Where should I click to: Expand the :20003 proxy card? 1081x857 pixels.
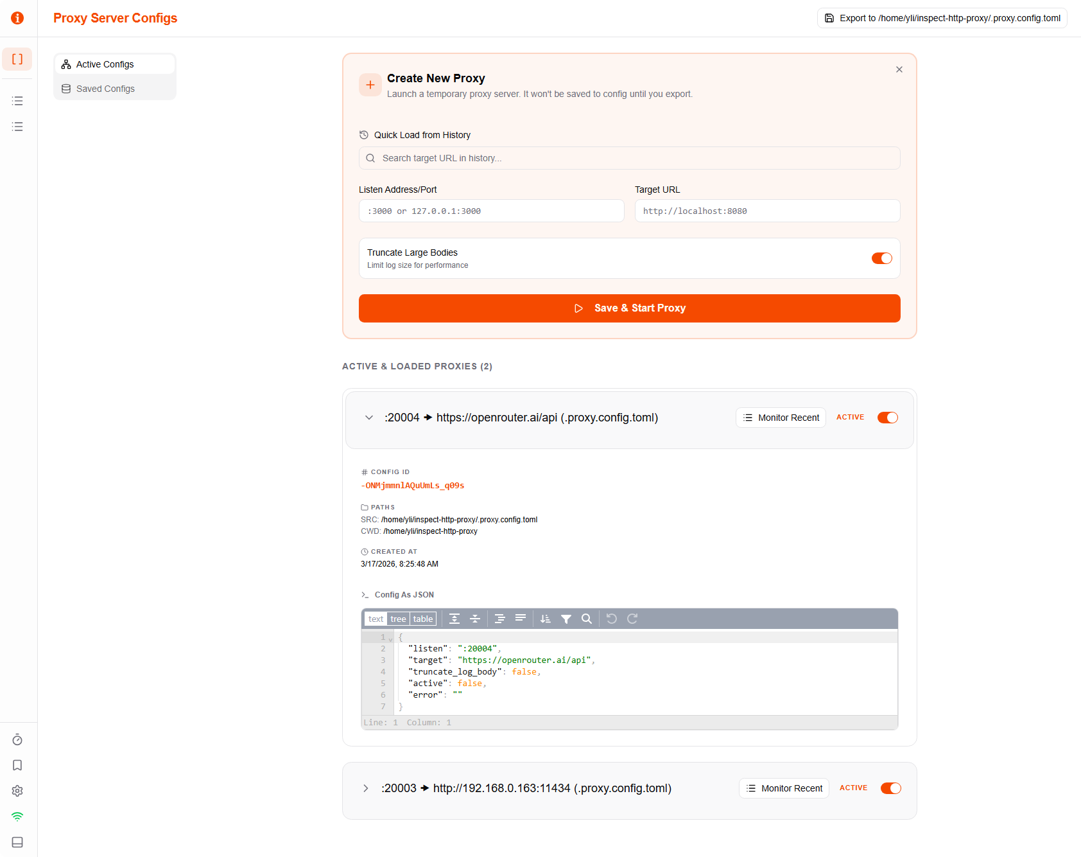pyautogui.click(x=366, y=788)
